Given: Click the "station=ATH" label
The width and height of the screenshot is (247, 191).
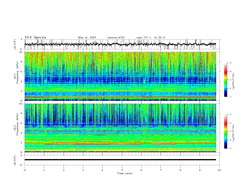Looking at the screenshot, I should 116,37.
